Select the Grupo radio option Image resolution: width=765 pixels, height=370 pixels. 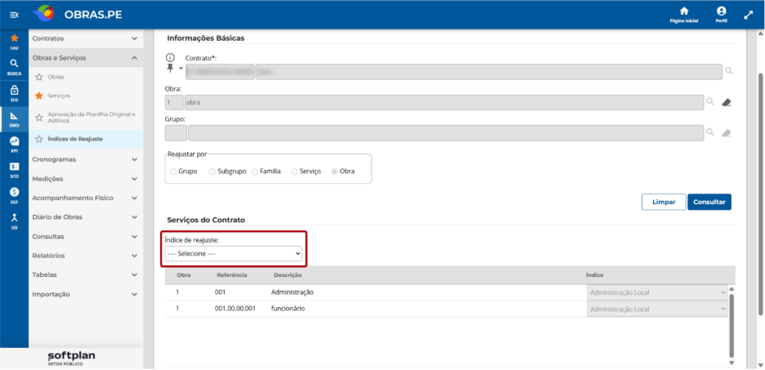click(x=172, y=172)
